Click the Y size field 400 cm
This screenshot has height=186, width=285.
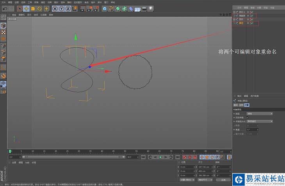(x=205, y=171)
